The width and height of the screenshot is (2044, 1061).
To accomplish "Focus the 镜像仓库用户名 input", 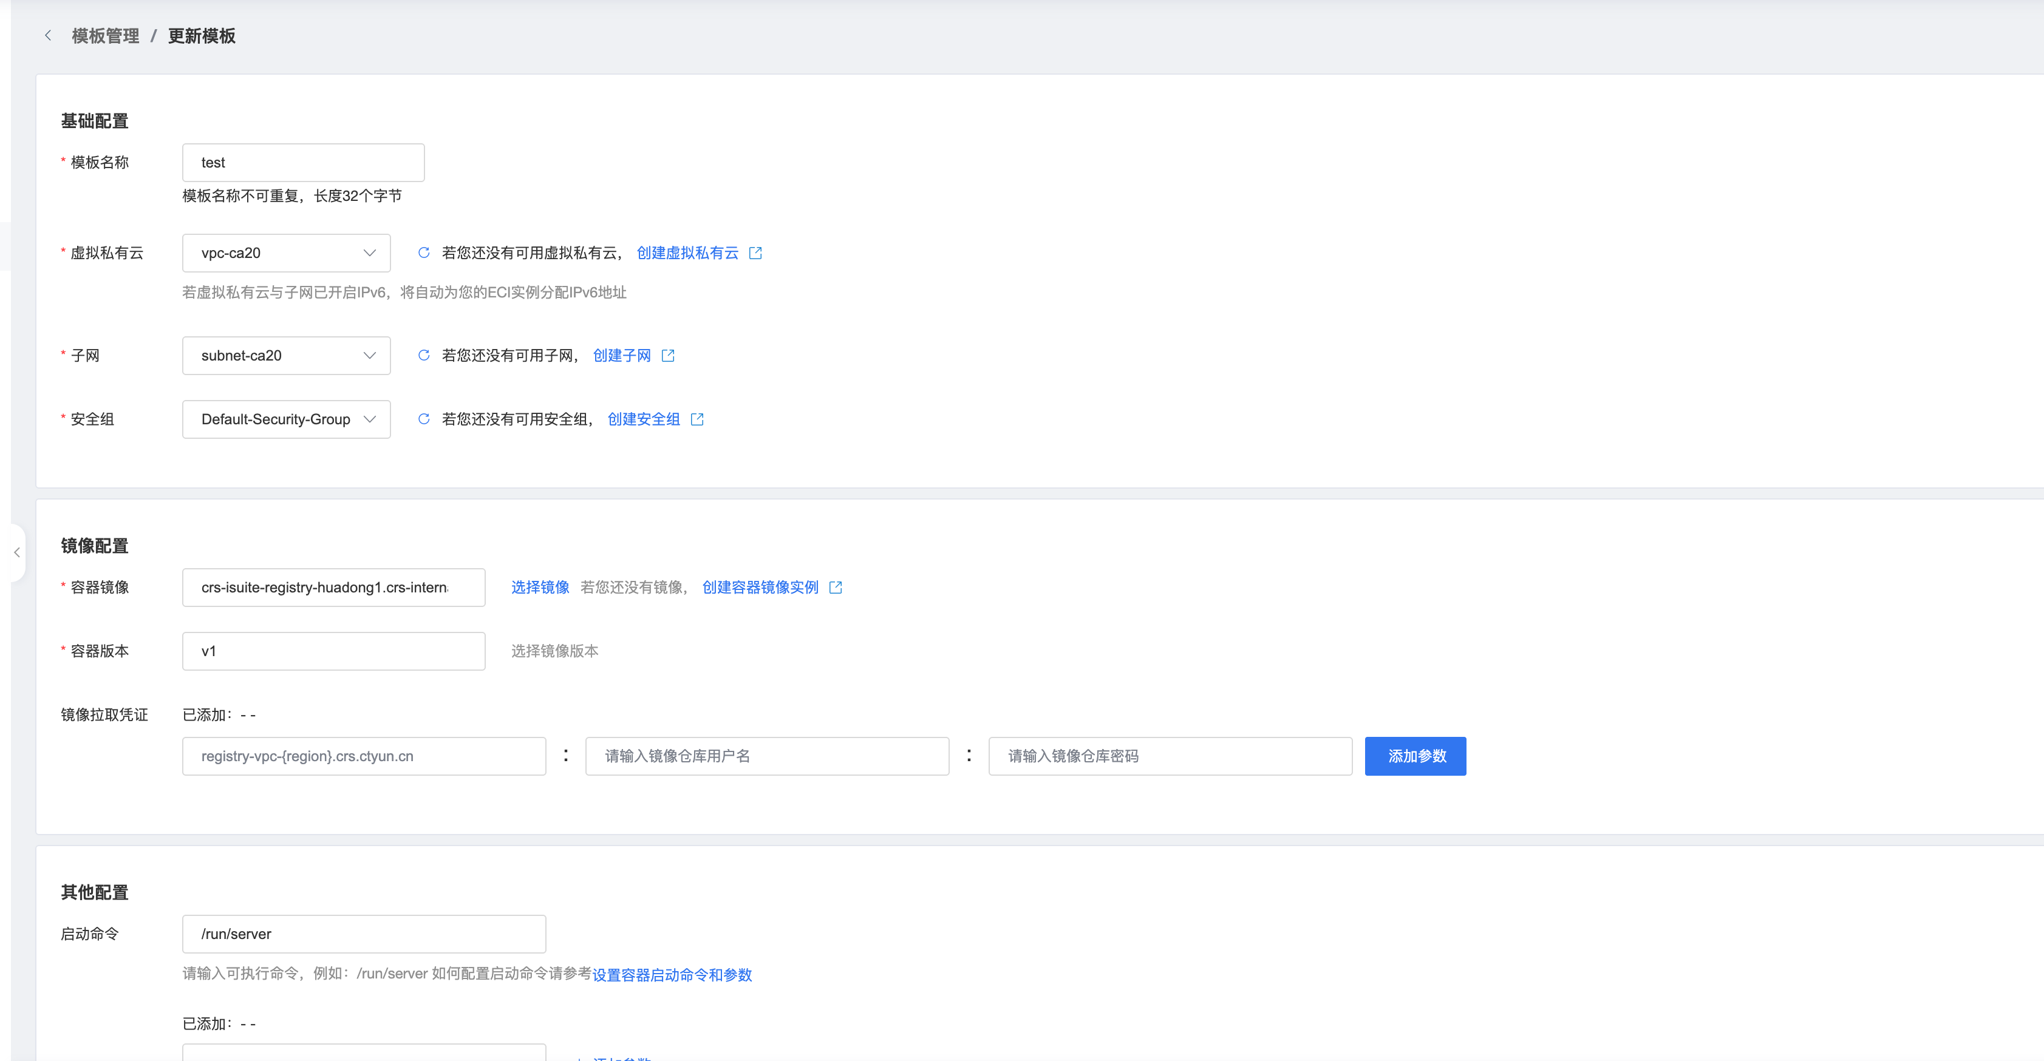I will (x=766, y=756).
